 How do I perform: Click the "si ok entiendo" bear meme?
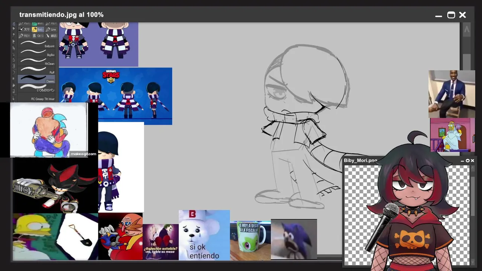click(204, 235)
